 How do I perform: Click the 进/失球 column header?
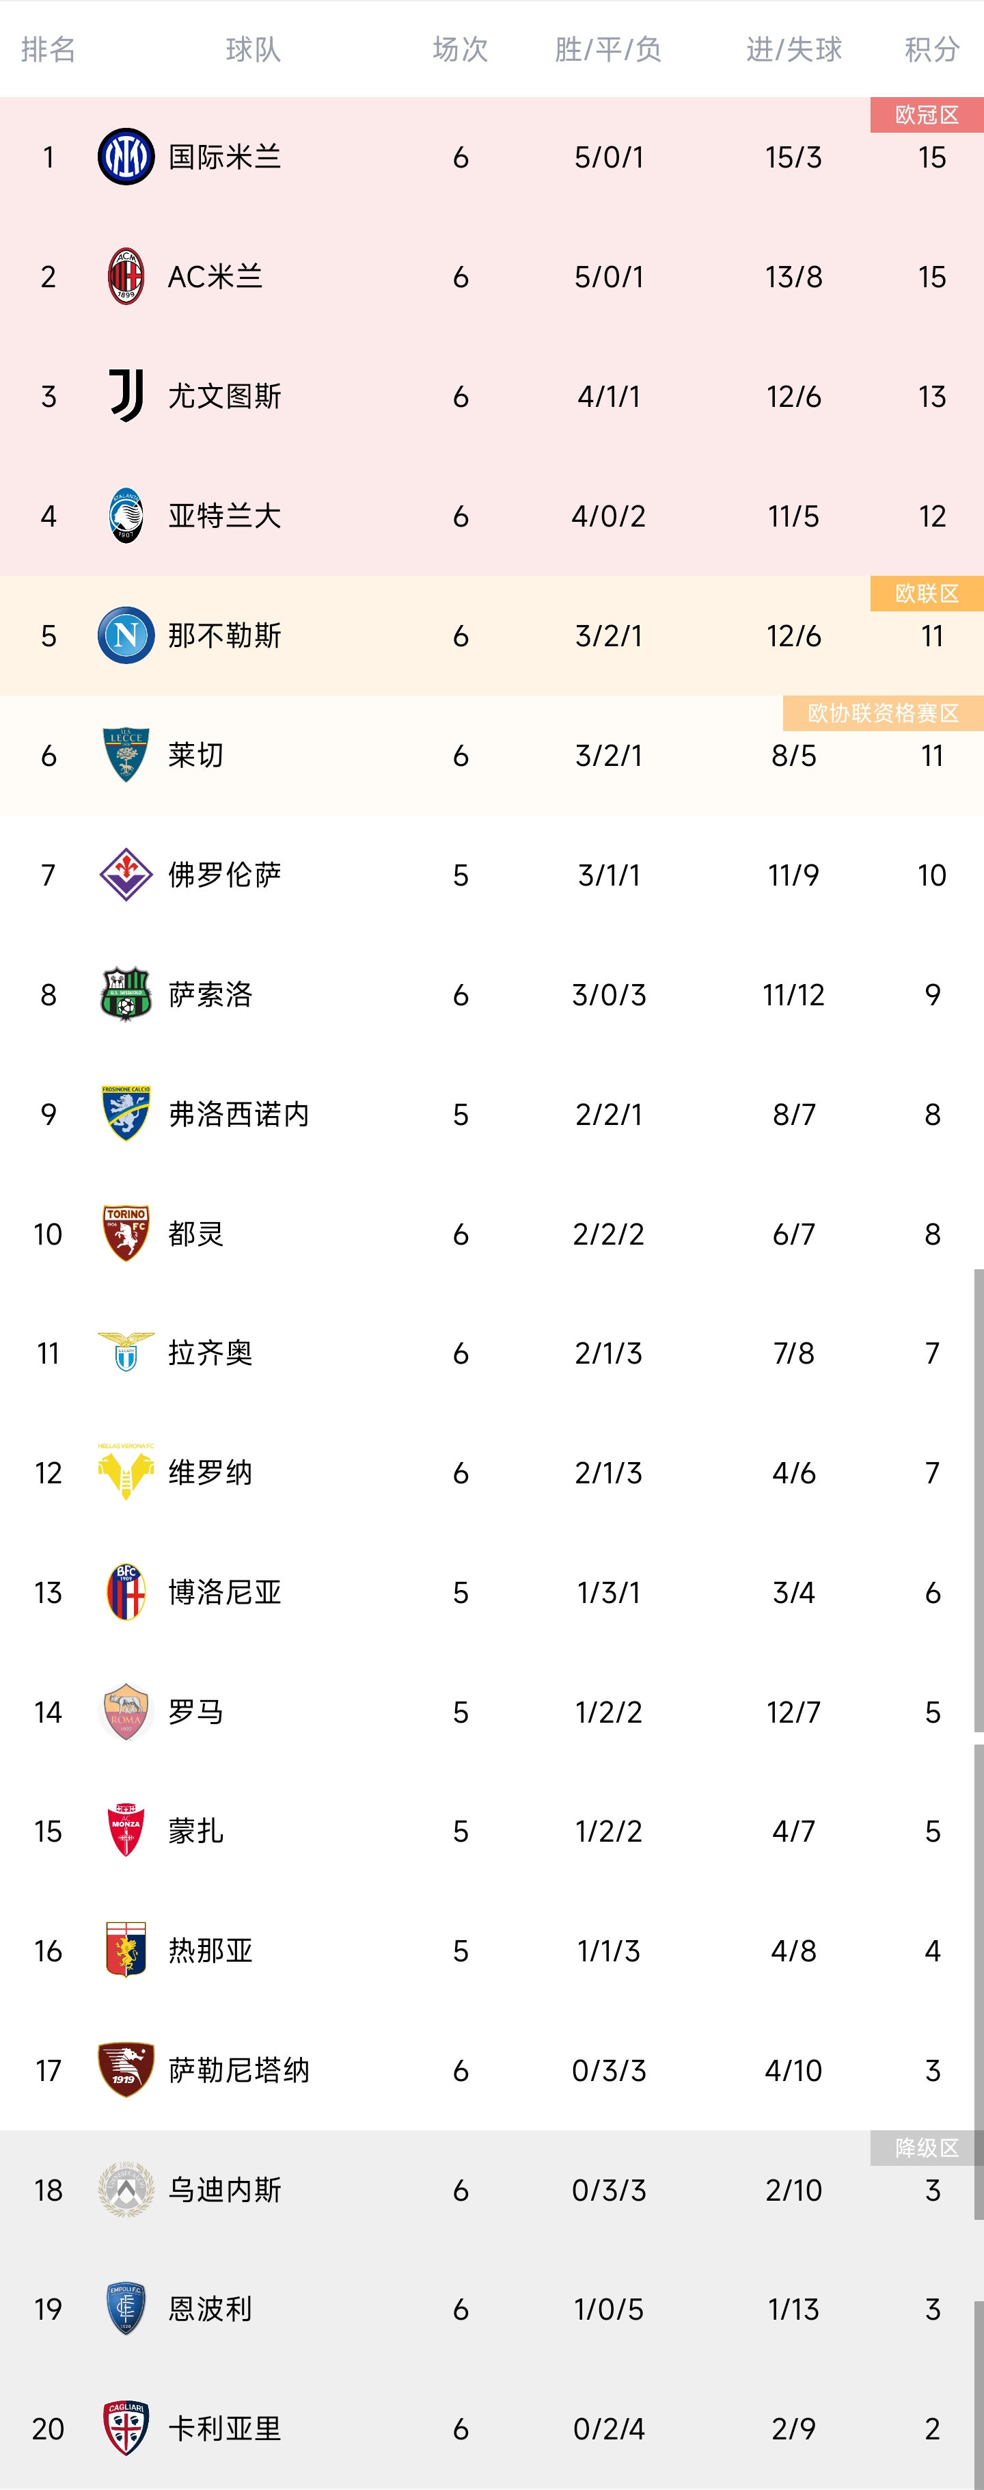tap(794, 49)
